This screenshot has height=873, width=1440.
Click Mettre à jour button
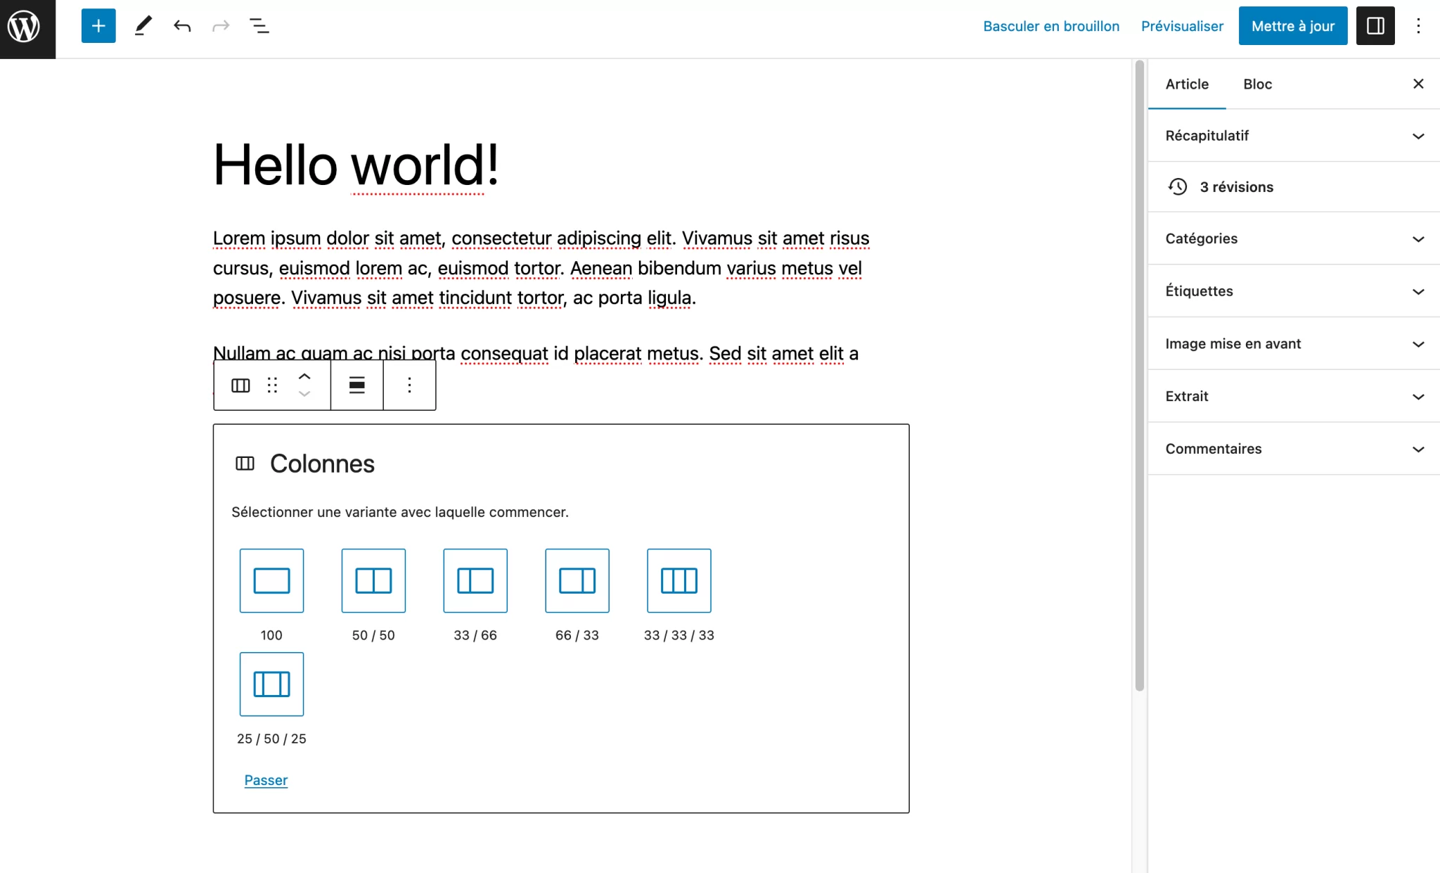click(x=1292, y=26)
